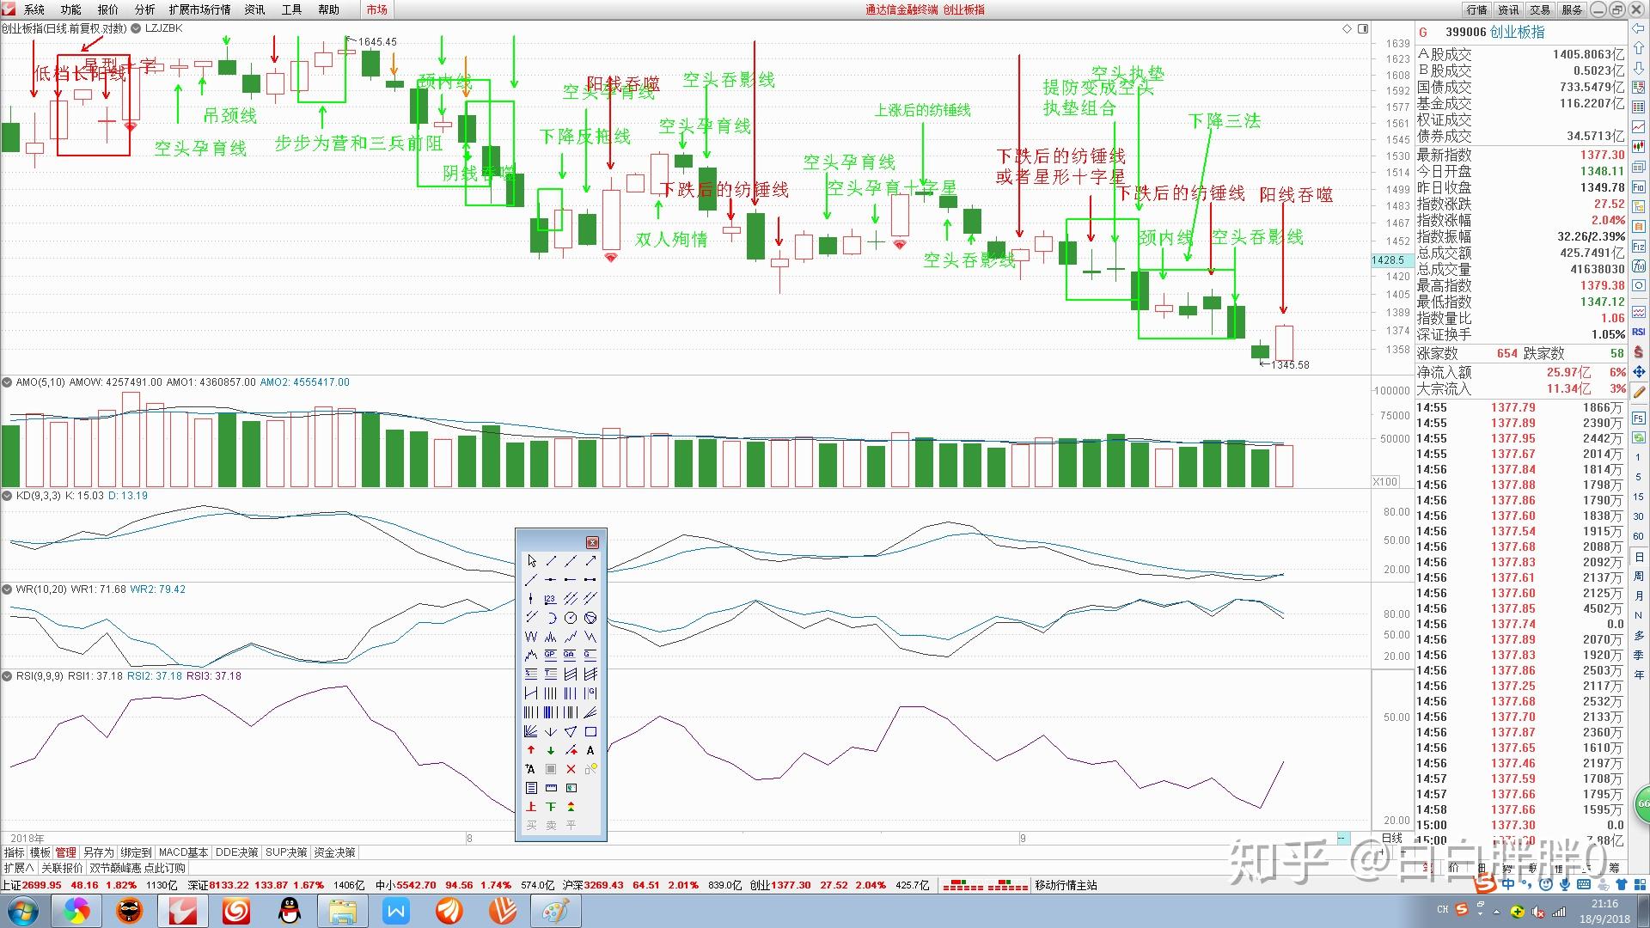Open the 资讯 menu
The image size is (1650, 928).
[255, 9]
